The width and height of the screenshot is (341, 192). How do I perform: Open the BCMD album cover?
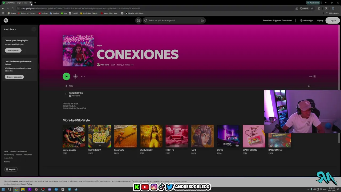click(228, 136)
